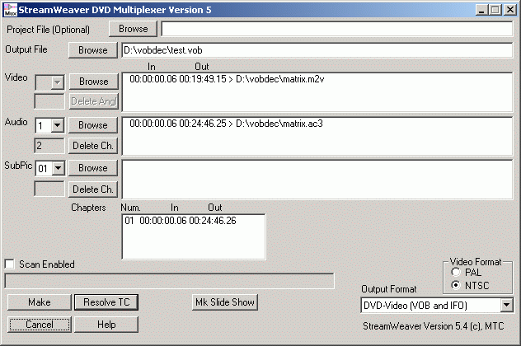Click the Delete Angl button
This screenshot has height=346, width=521.
pos(93,101)
